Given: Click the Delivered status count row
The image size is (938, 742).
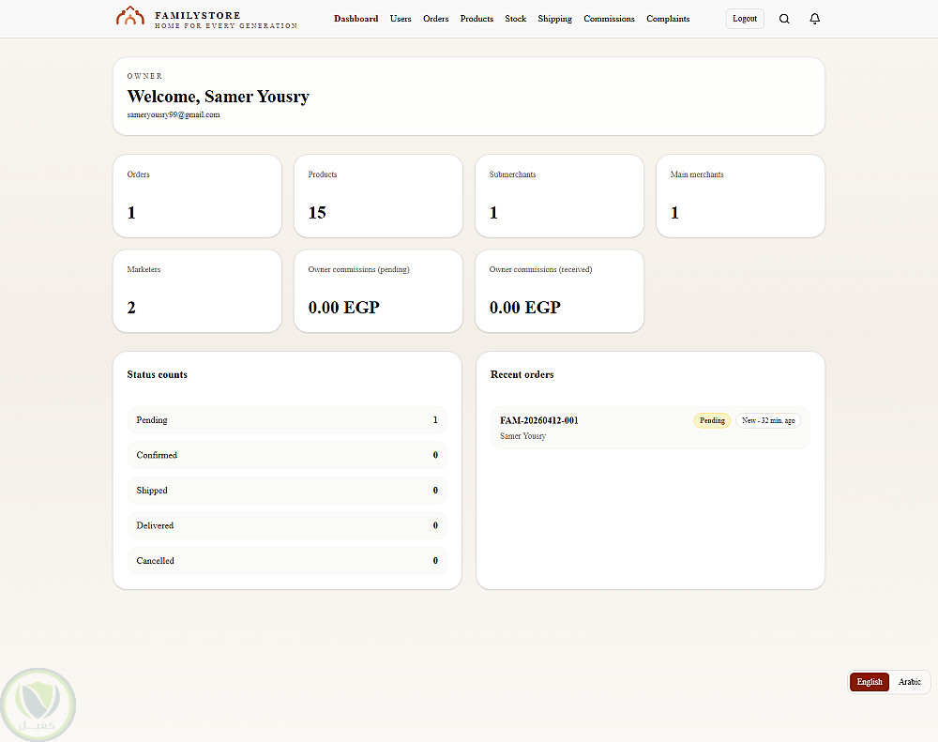Looking at the screenshot, I should (x=287, y=525).
